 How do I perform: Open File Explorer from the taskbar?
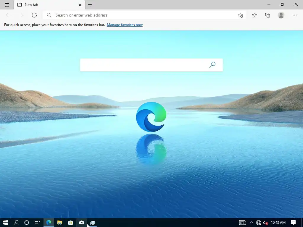60,223
